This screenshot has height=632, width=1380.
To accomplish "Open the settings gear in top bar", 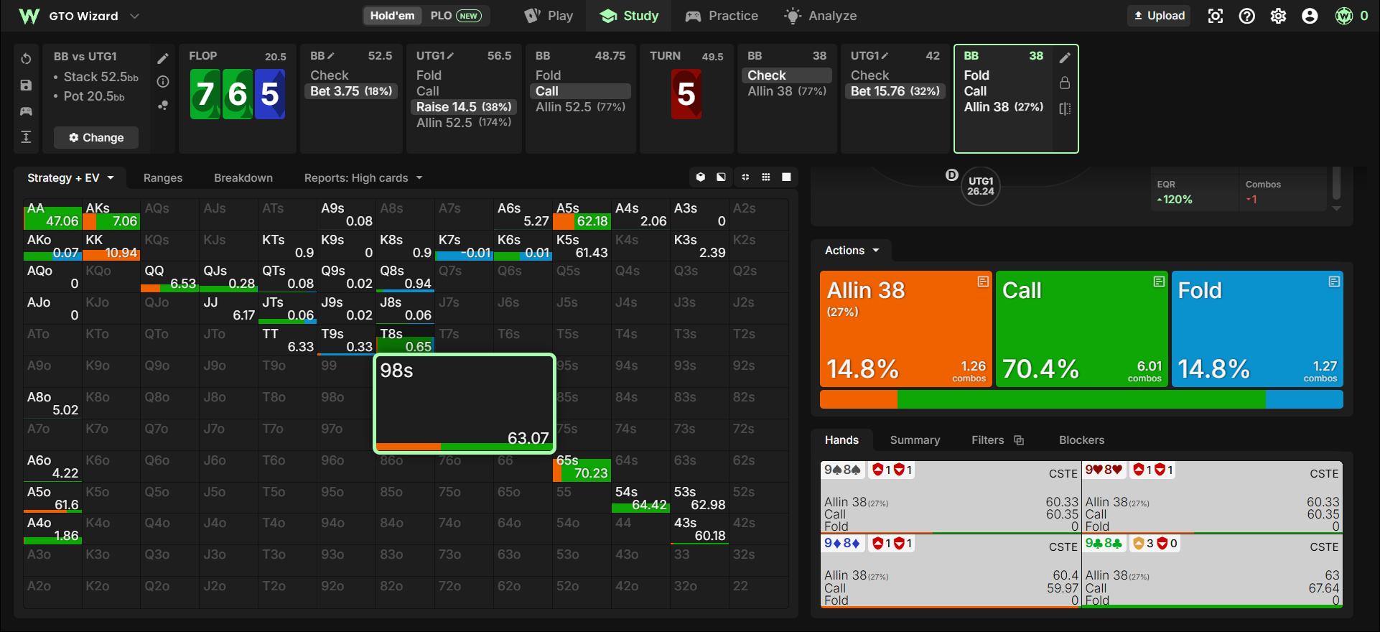I will click(x=1278, y=16).
